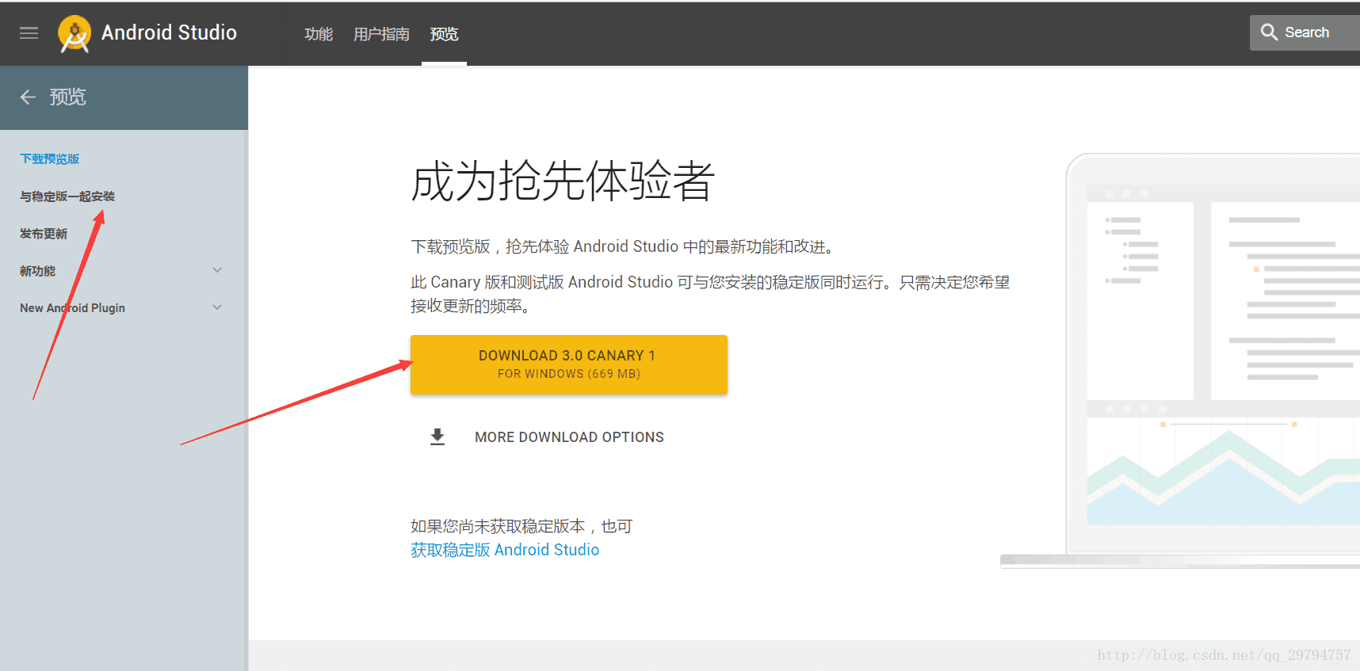Select 下载预览版 in the sidebar
1360x671 pixels.
point(50,159)
